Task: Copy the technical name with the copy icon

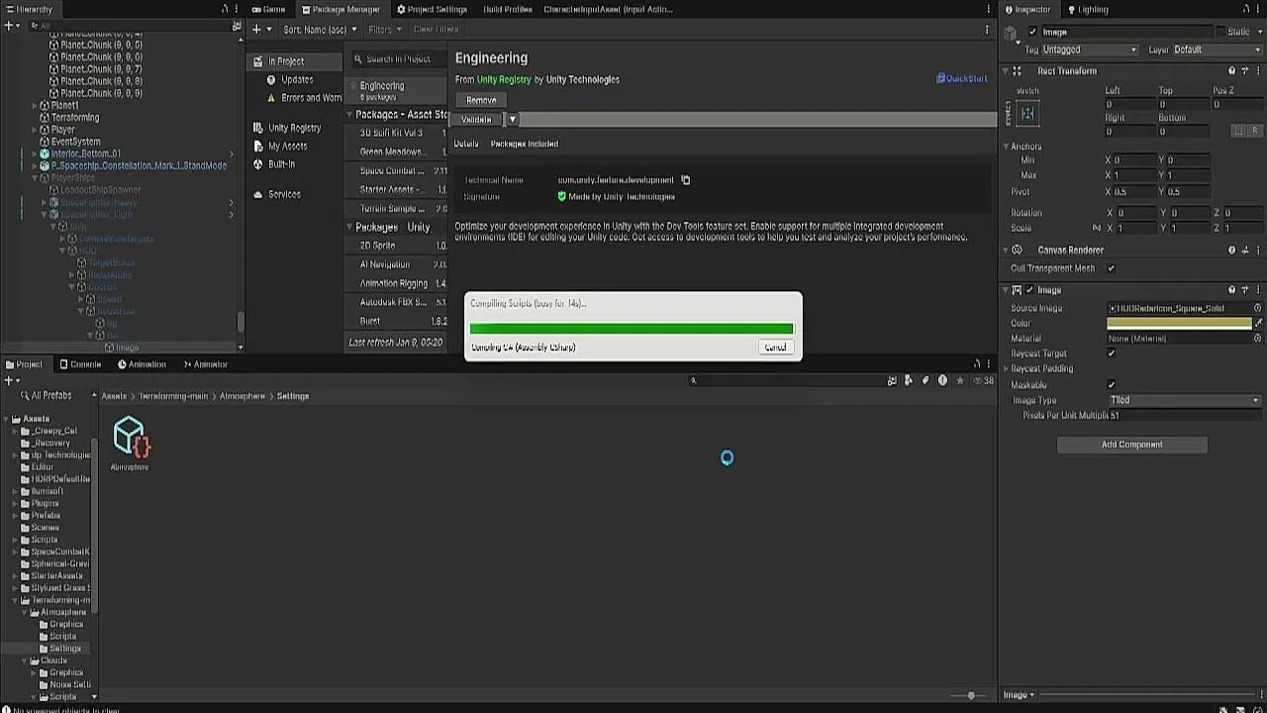Action: point(685,180)
